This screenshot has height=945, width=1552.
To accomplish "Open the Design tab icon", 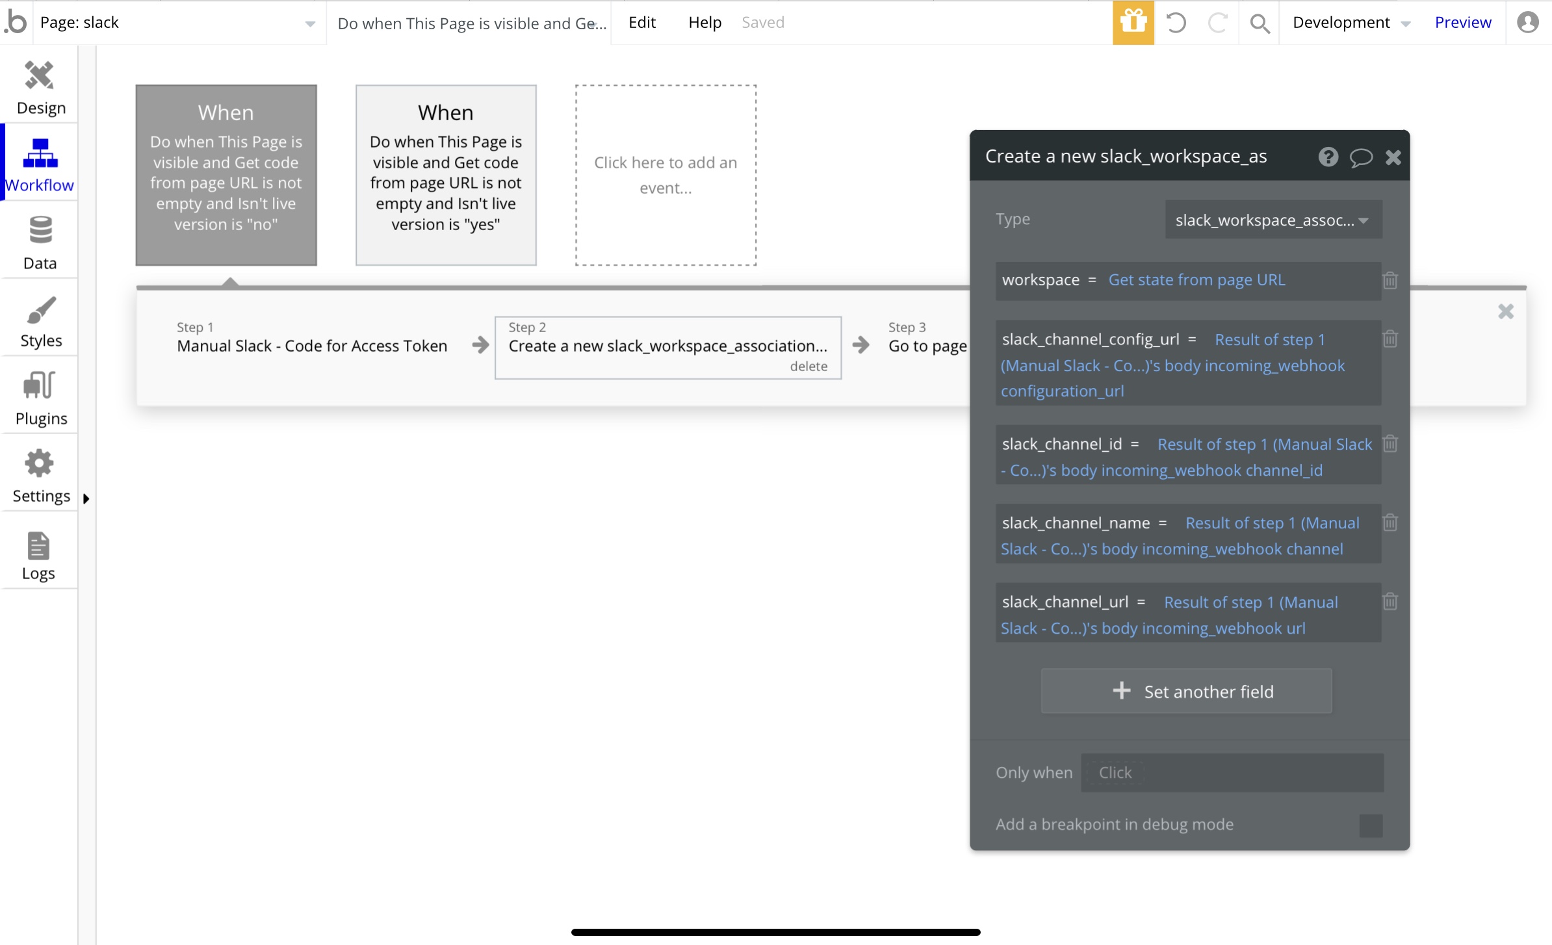I will click(40, 75).
